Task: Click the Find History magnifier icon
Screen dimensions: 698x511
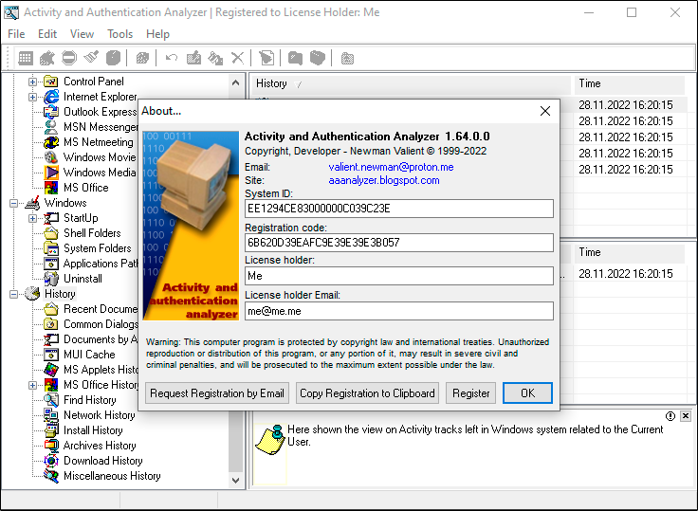Action: (51, 400)
